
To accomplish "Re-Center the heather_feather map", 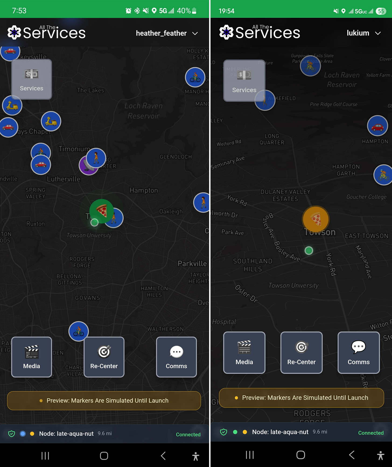I will 104,357.
